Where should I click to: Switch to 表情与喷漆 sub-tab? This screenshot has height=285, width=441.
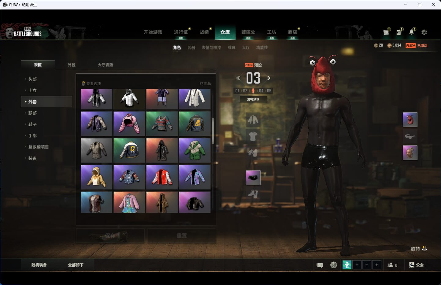(x=211, y=48)
